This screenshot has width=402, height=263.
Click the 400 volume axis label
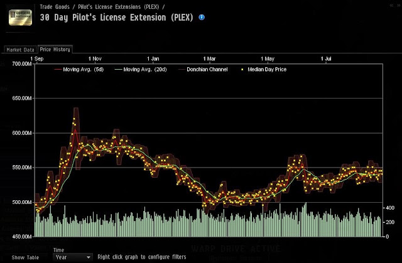pos(390,208)
